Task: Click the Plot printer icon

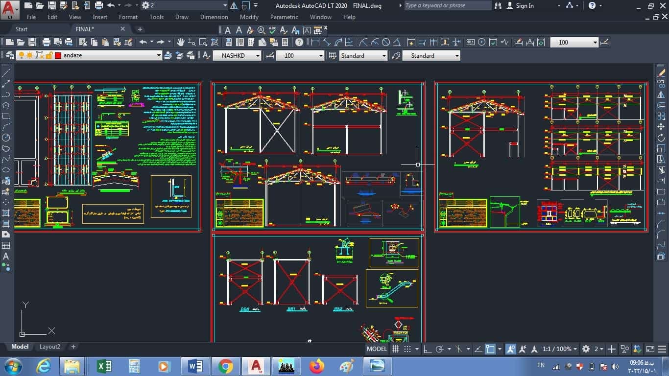Action: click(47, 42)
